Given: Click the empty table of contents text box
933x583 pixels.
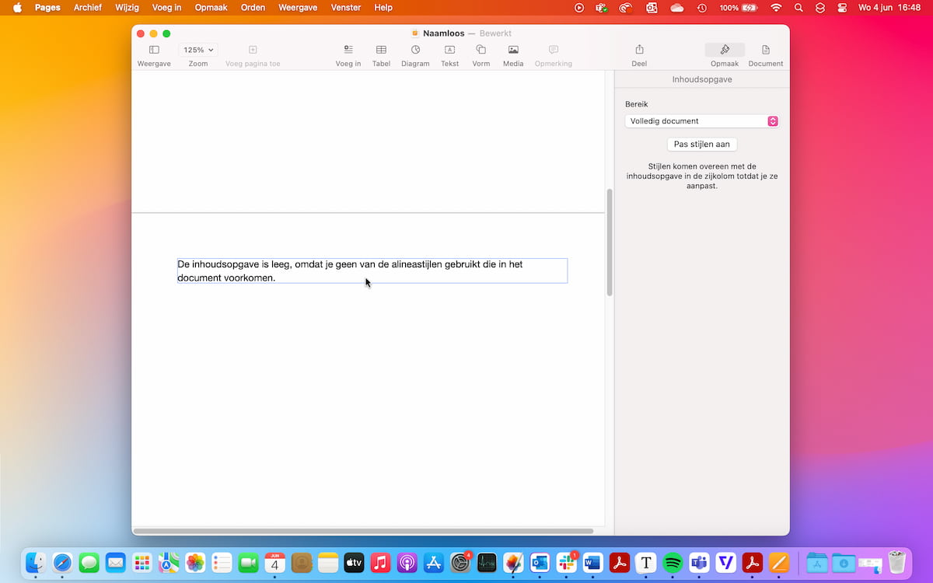Looking at the screenshot, I should pos(372,271).
